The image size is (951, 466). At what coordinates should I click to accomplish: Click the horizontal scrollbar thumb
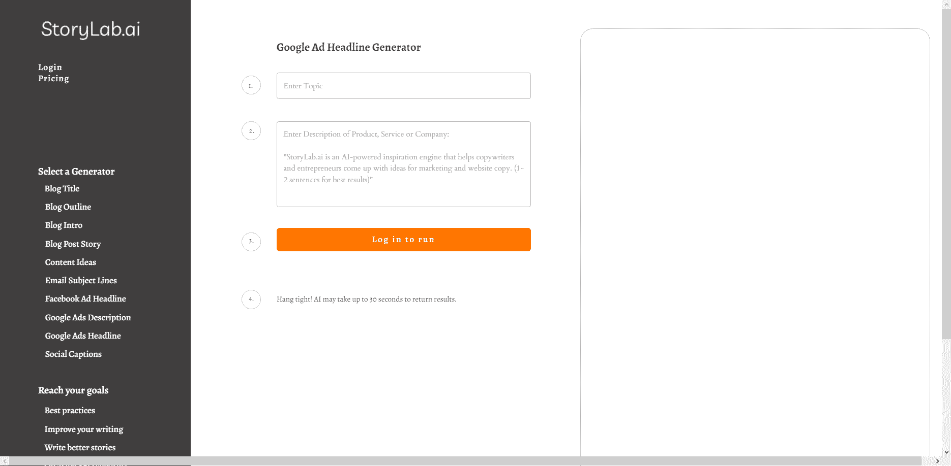pyautogui.click(x=465, y=461)
